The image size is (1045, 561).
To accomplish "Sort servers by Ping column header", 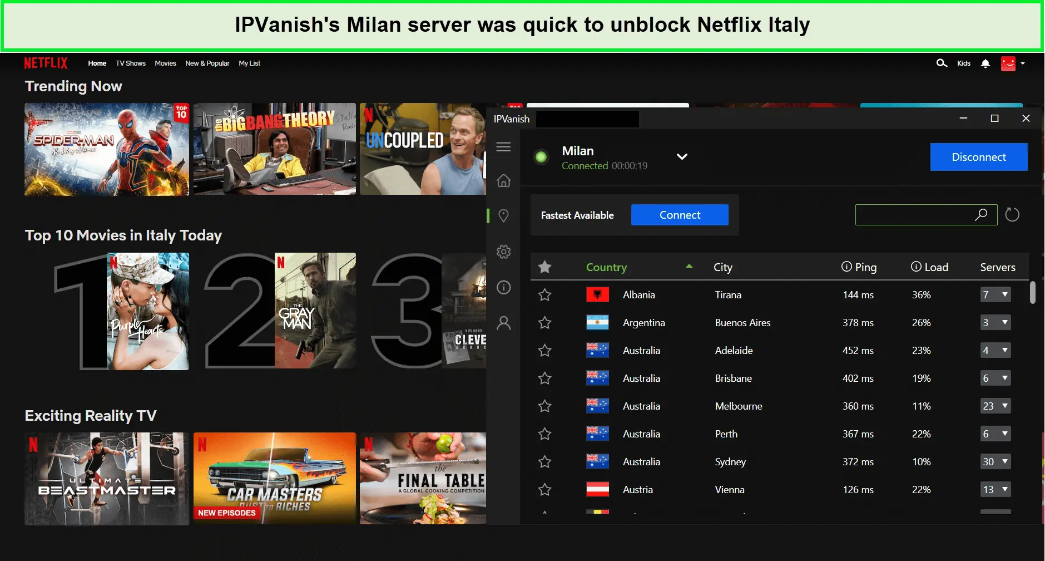I will [865, 267].
